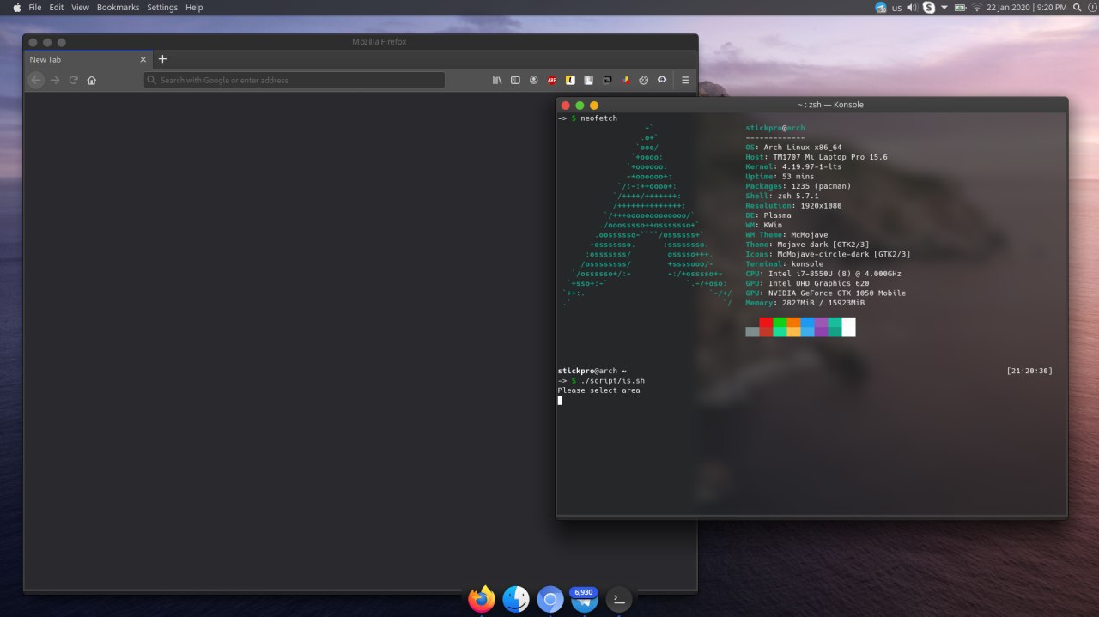Screen dimensions: 1099x617
Task: Open the Firefox Library icon
Action: pos(497,80)
